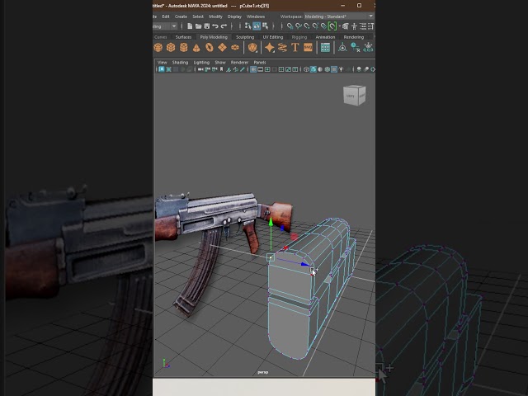
Task: Click the center pivot shelf icon
Action: click(342, 48)
